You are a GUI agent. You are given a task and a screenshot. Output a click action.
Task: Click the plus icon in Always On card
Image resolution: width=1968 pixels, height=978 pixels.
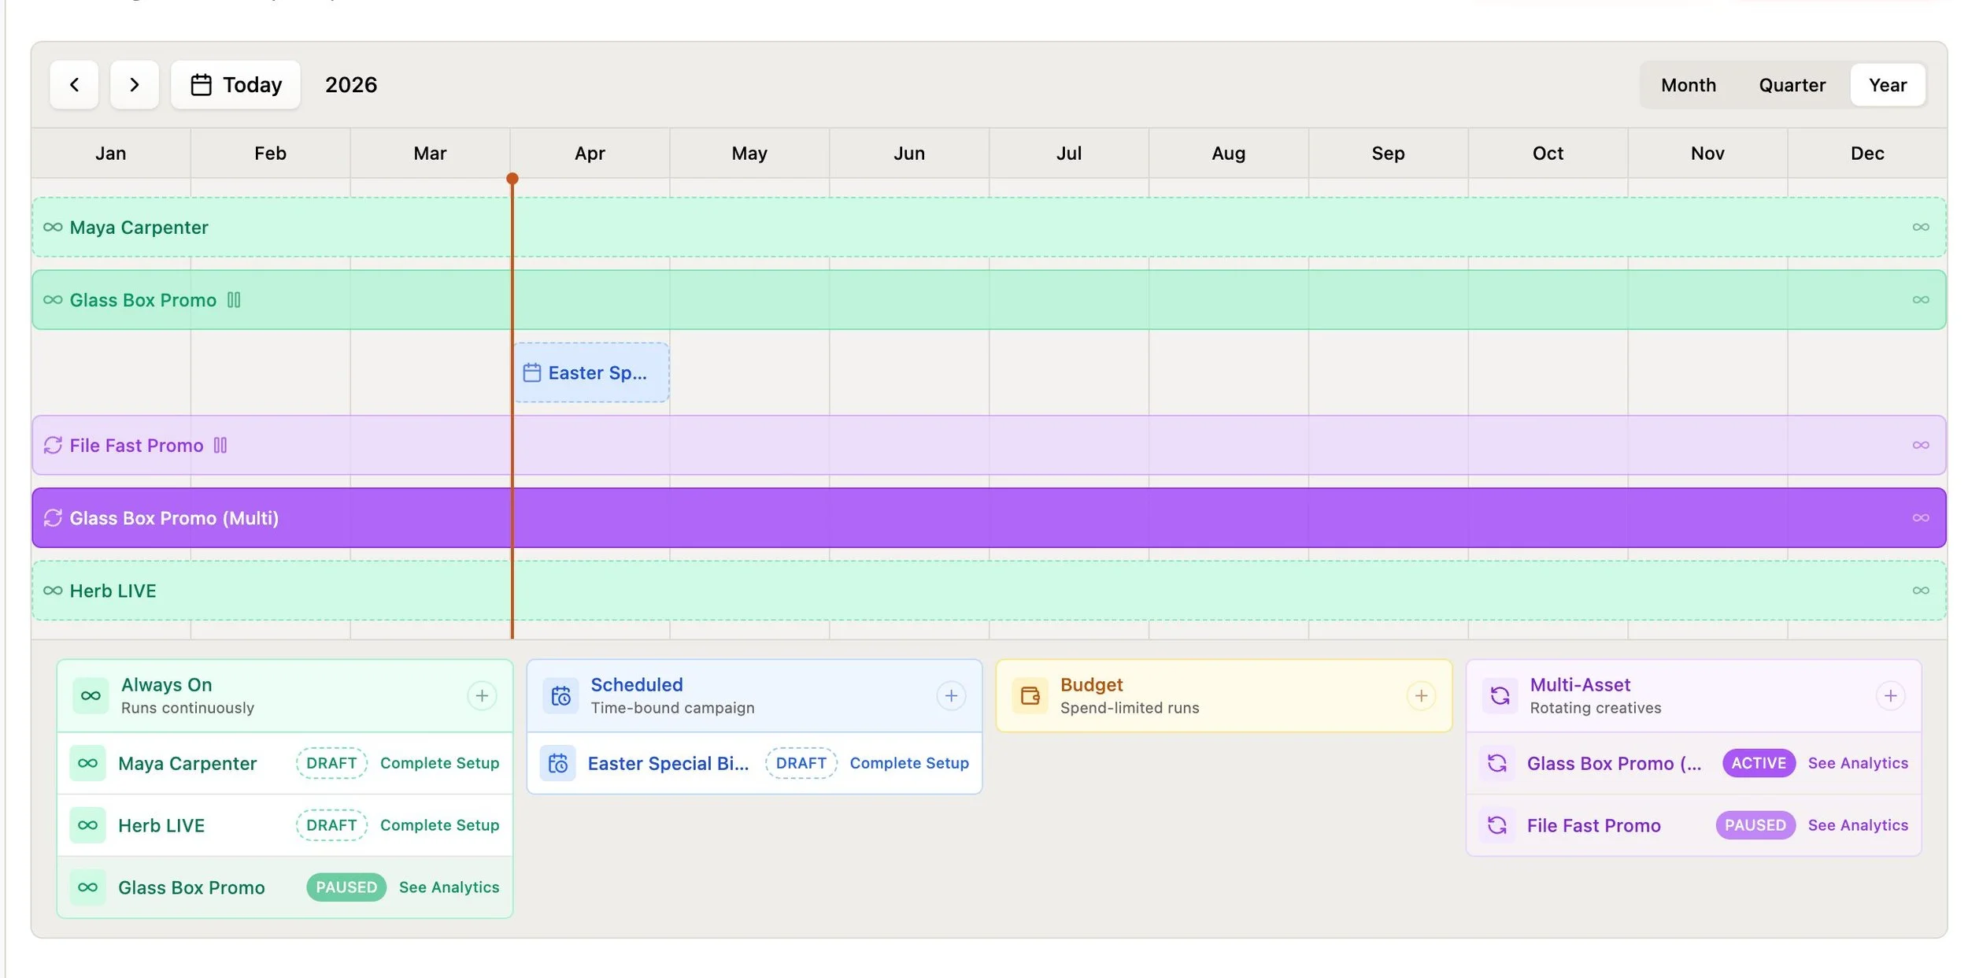click(482, 695)
